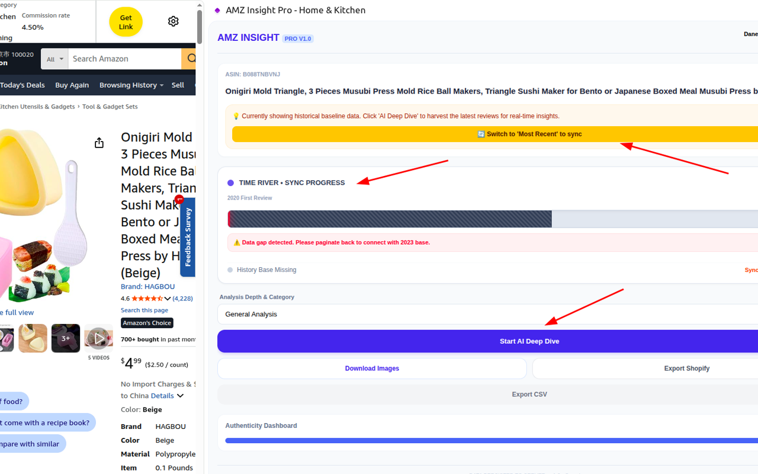758x474 pixels.
Task: Open the 4,228 ratings link
Action: 182,299
